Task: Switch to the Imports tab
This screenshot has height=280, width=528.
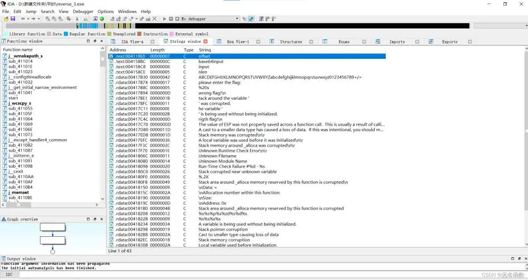Action: 397,41
